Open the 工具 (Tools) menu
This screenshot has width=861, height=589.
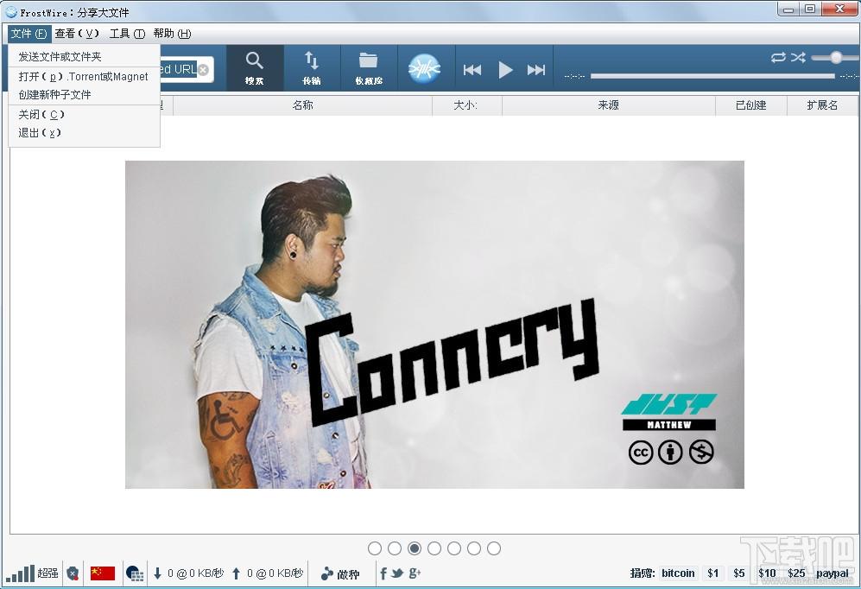point(127,34)
